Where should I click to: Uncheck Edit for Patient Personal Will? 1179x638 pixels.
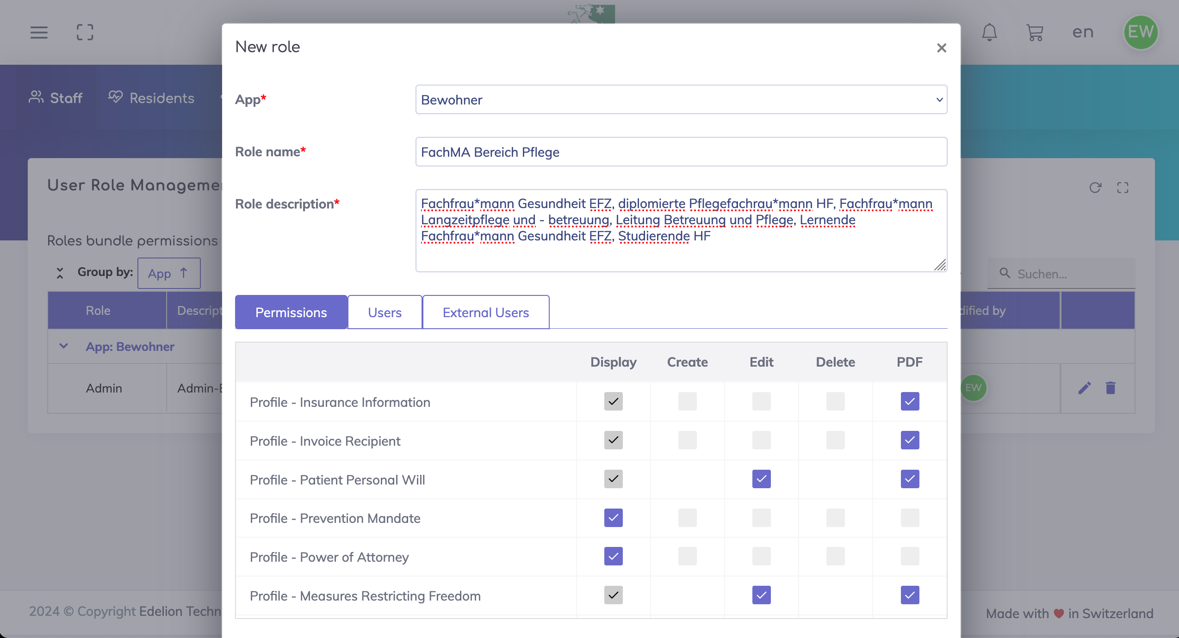point(761,479)
